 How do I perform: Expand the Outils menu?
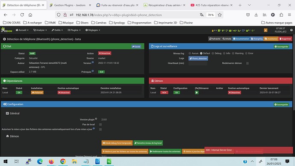(x=57, y=30)
